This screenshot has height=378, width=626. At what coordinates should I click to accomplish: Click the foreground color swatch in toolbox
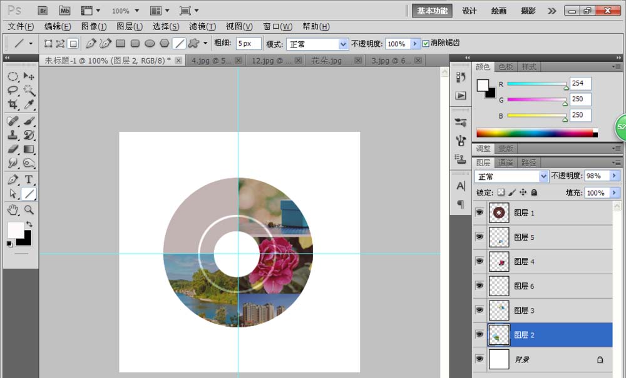tap(15, 230)
